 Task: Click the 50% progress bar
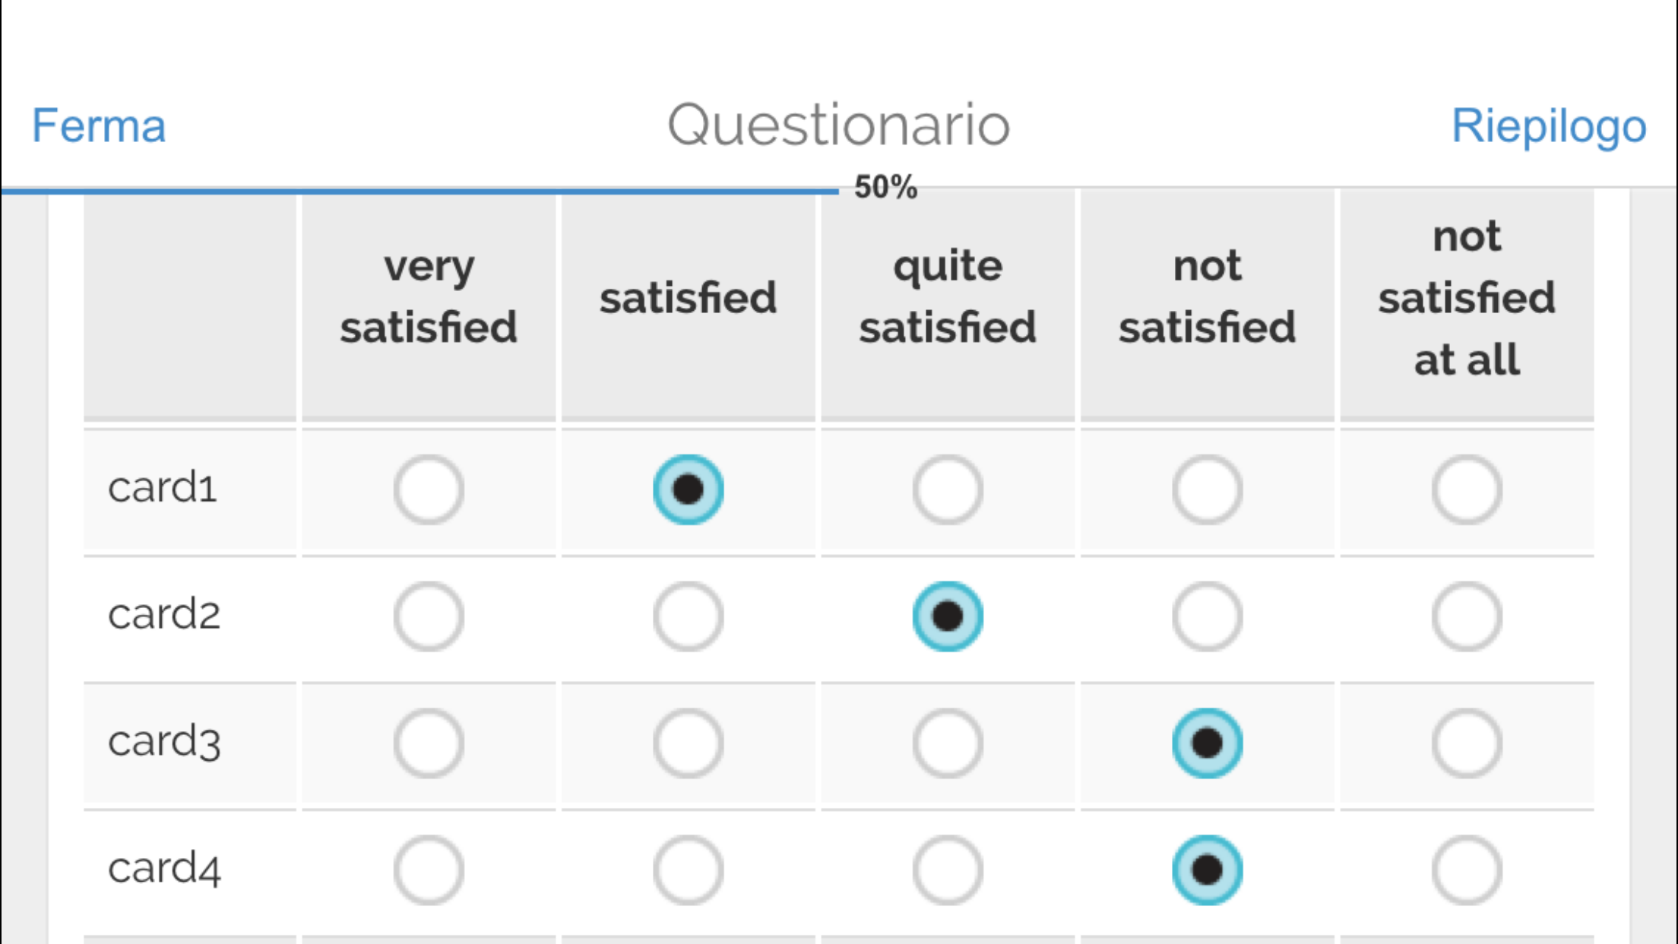click(419, 191)
